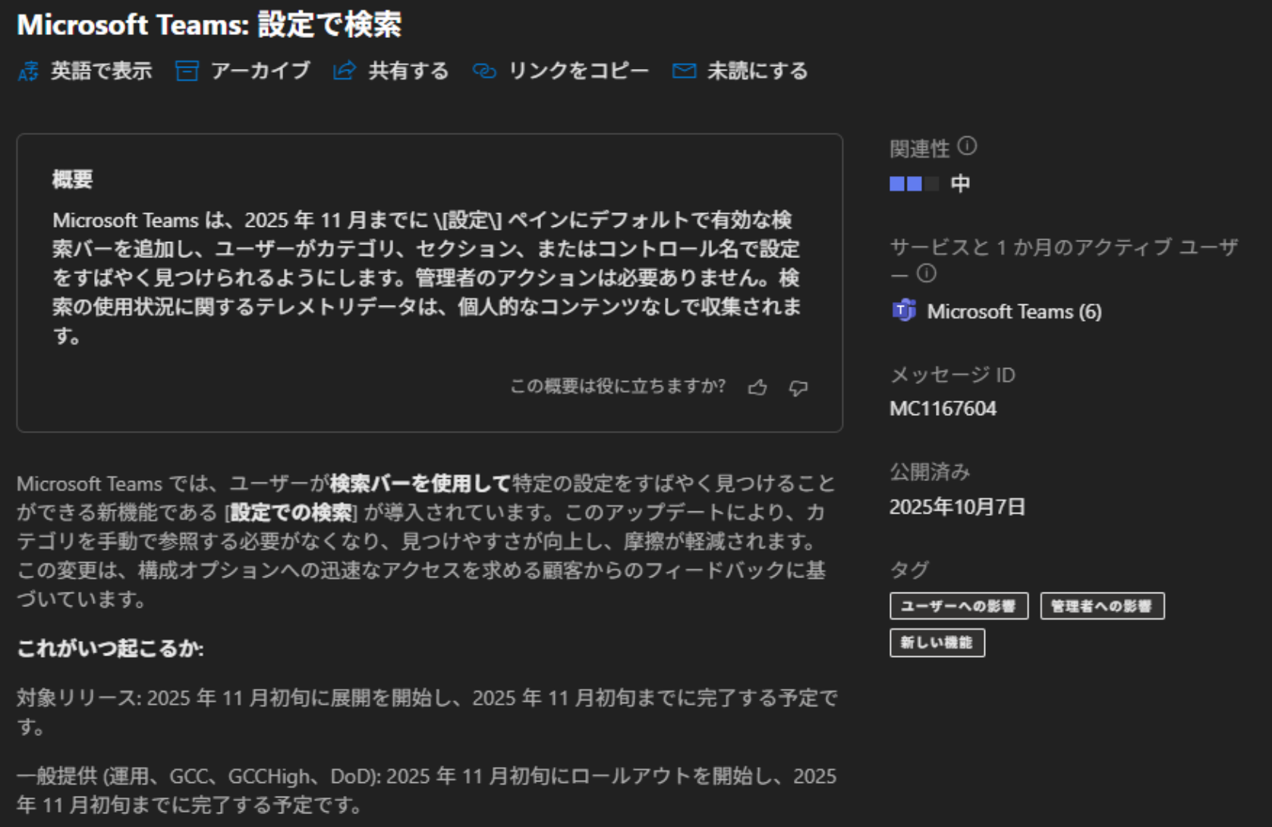Click the chain link copy icon
Image resolution: width=1272 pixels, height=827 pixels.
pos(484,71)
